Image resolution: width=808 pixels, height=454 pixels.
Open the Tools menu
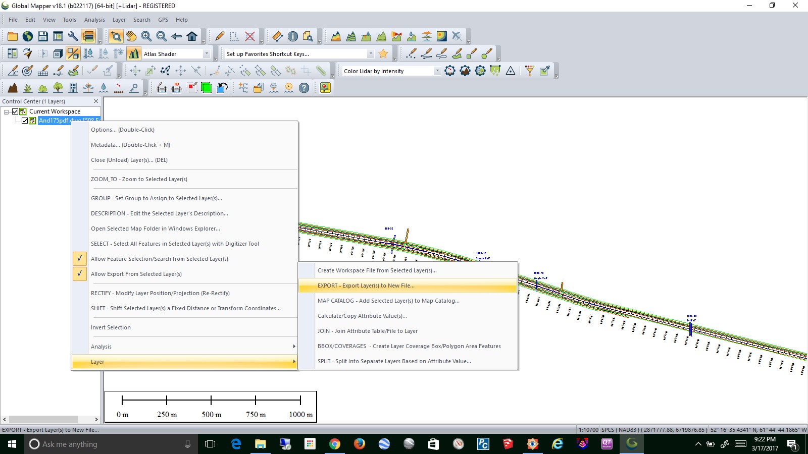pyautogui.click(x=70, y=20)
